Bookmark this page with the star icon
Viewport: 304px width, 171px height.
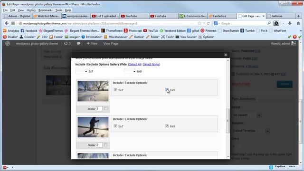pyautogui.click(x=199, y=23)
